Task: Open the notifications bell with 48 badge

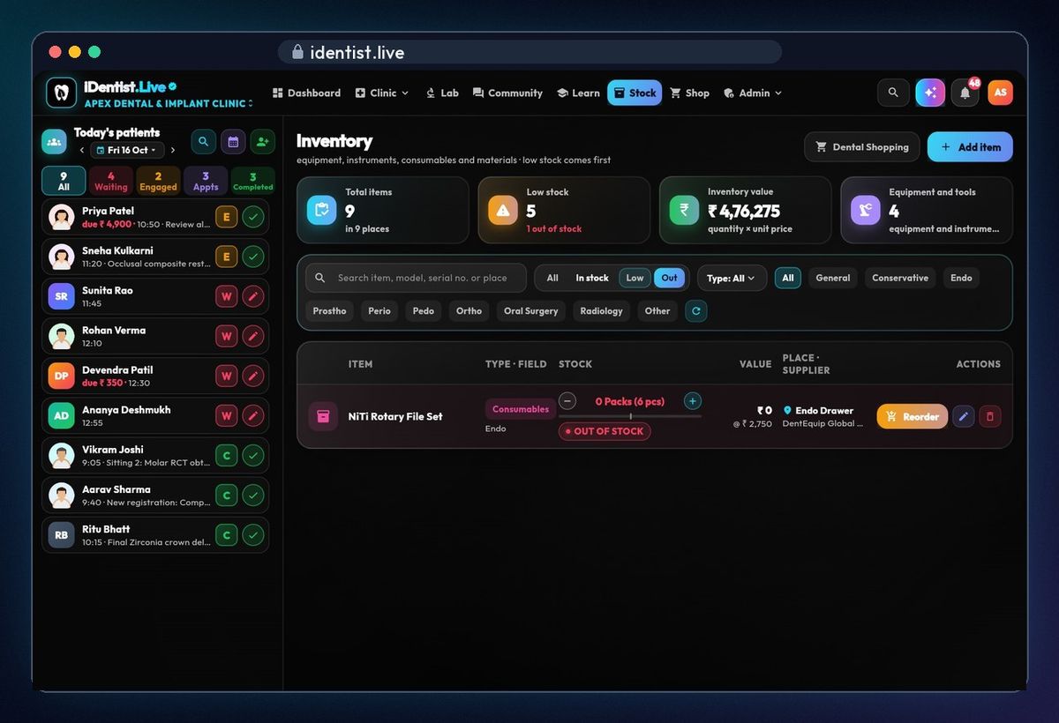Action: 965,93
